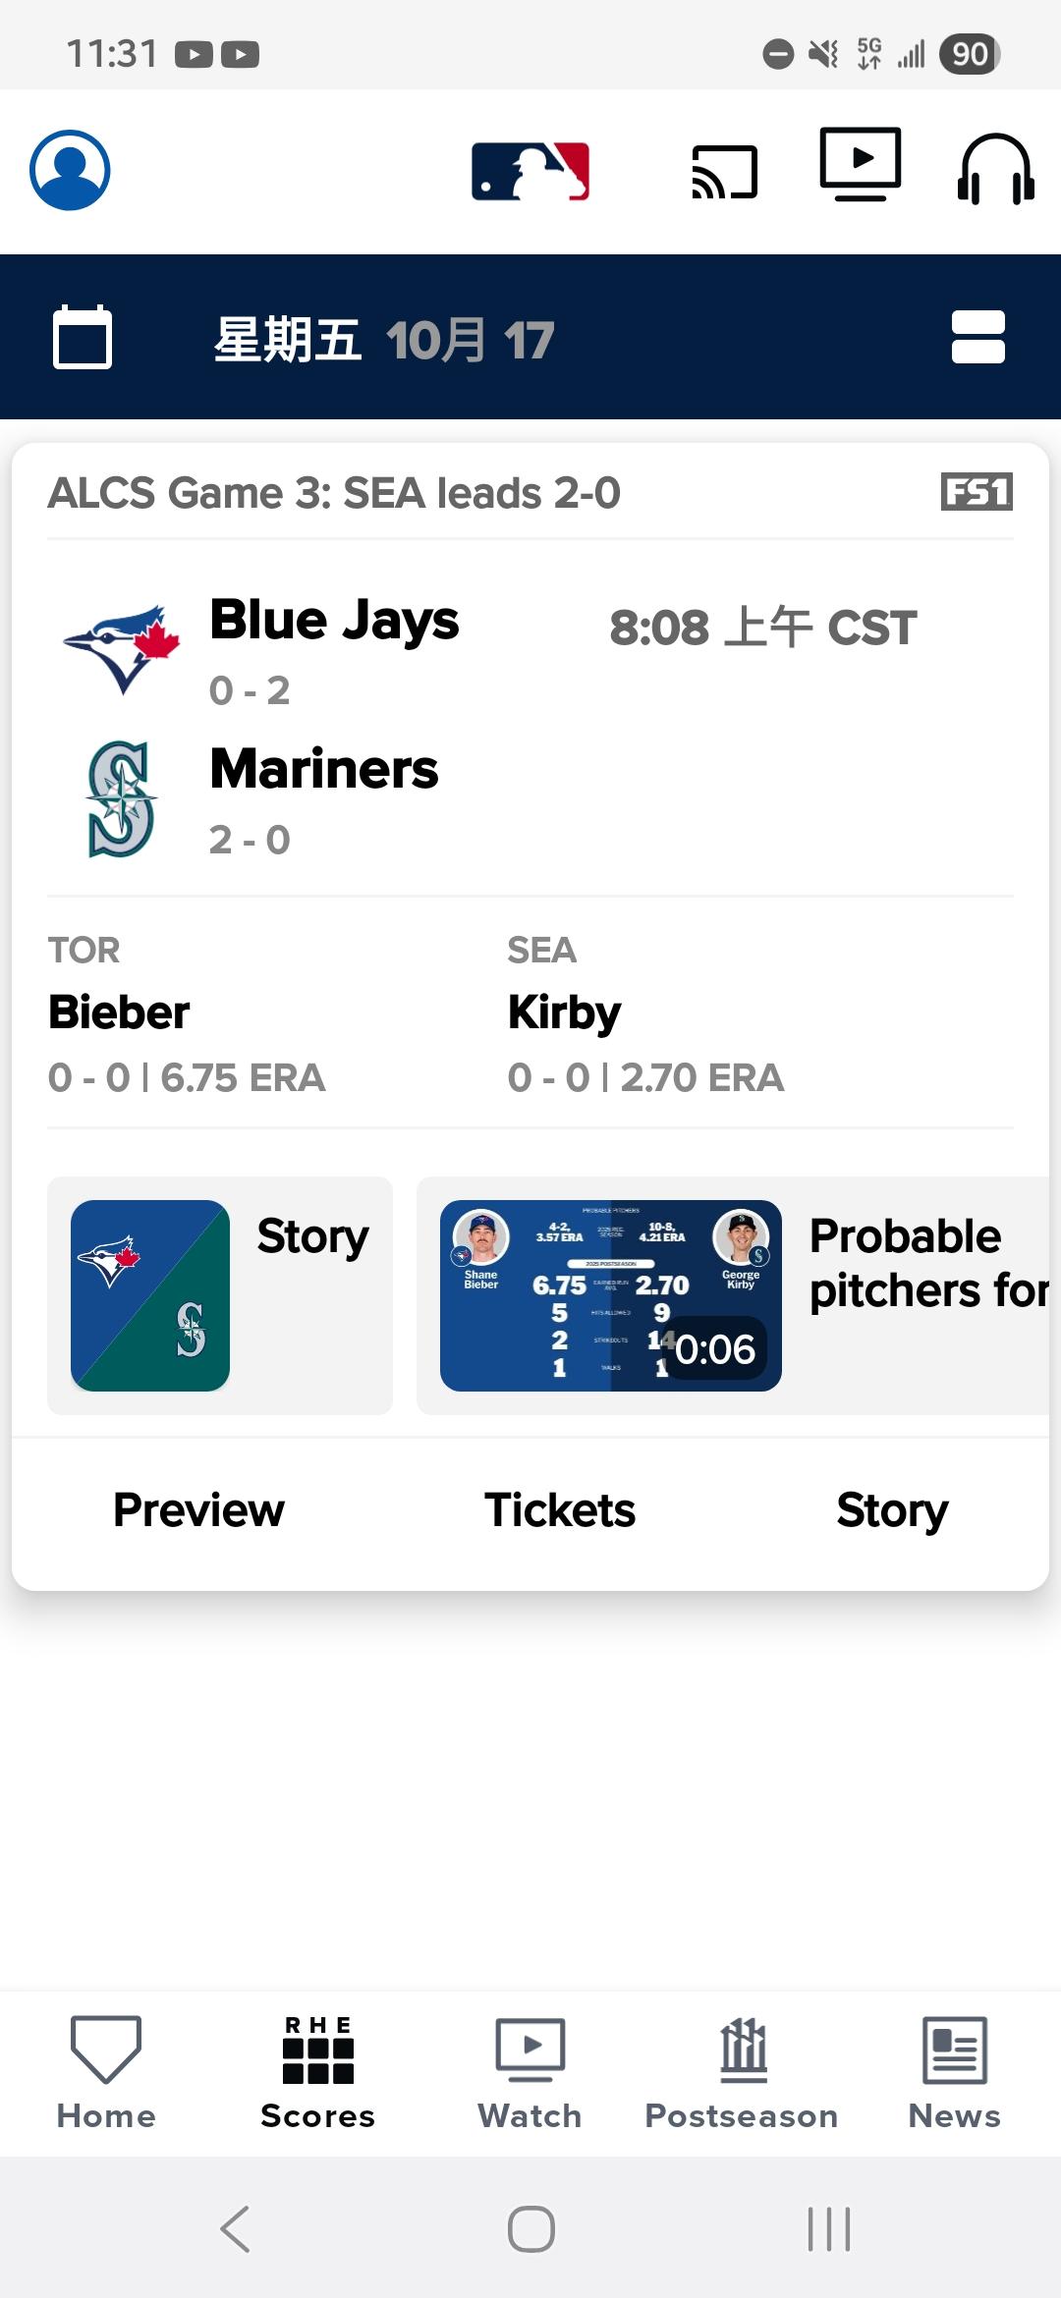The image size is (1061, 2298).
Task: Select the Scores tab
Action: (x=317, y=2072)
